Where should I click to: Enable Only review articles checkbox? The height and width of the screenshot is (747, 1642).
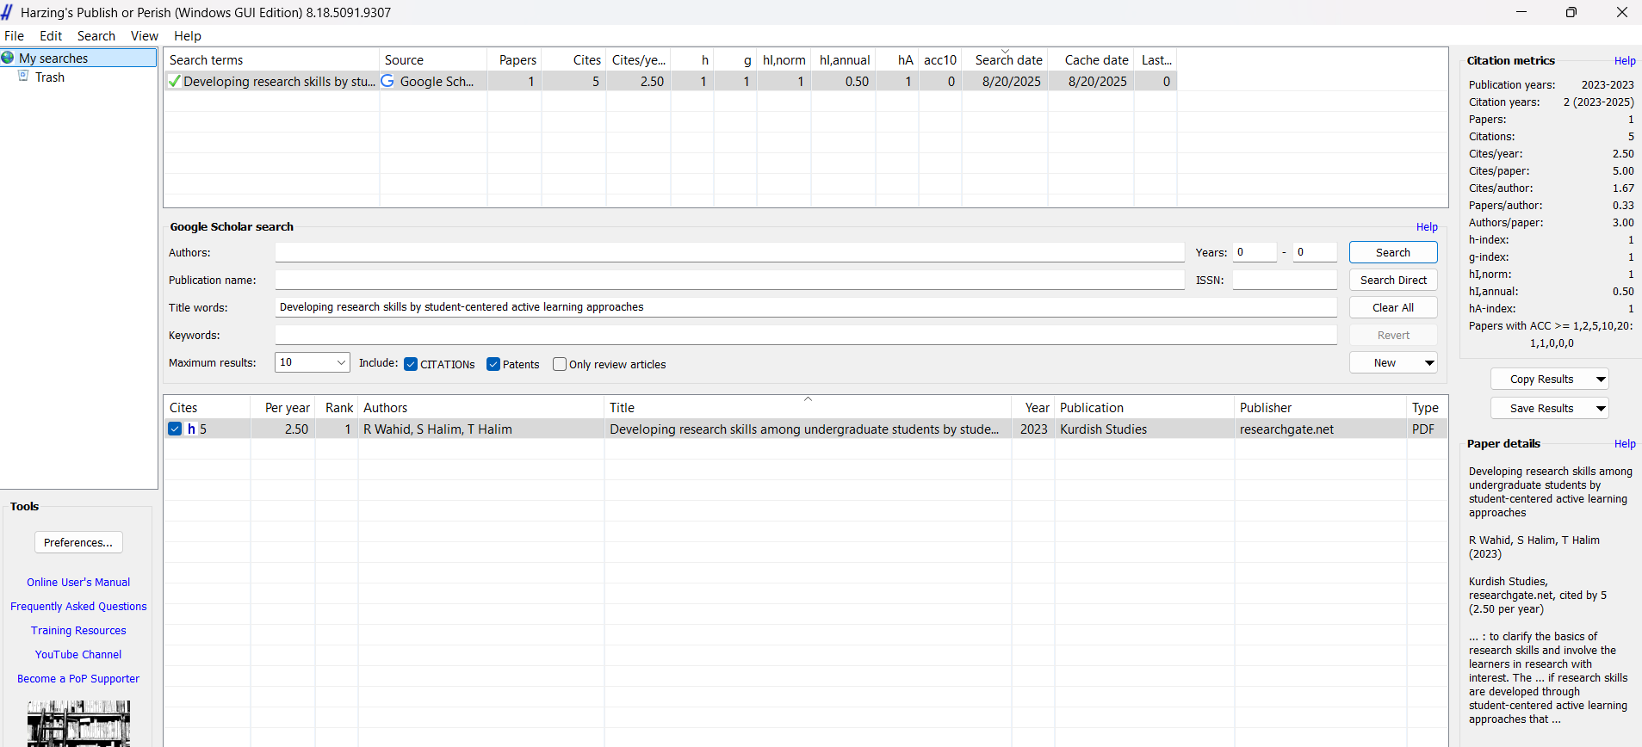[x=560, y=364]
